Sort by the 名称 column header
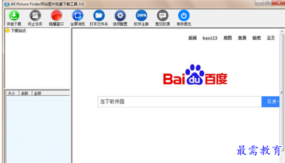Screen dimensions: 285x163 25,93
